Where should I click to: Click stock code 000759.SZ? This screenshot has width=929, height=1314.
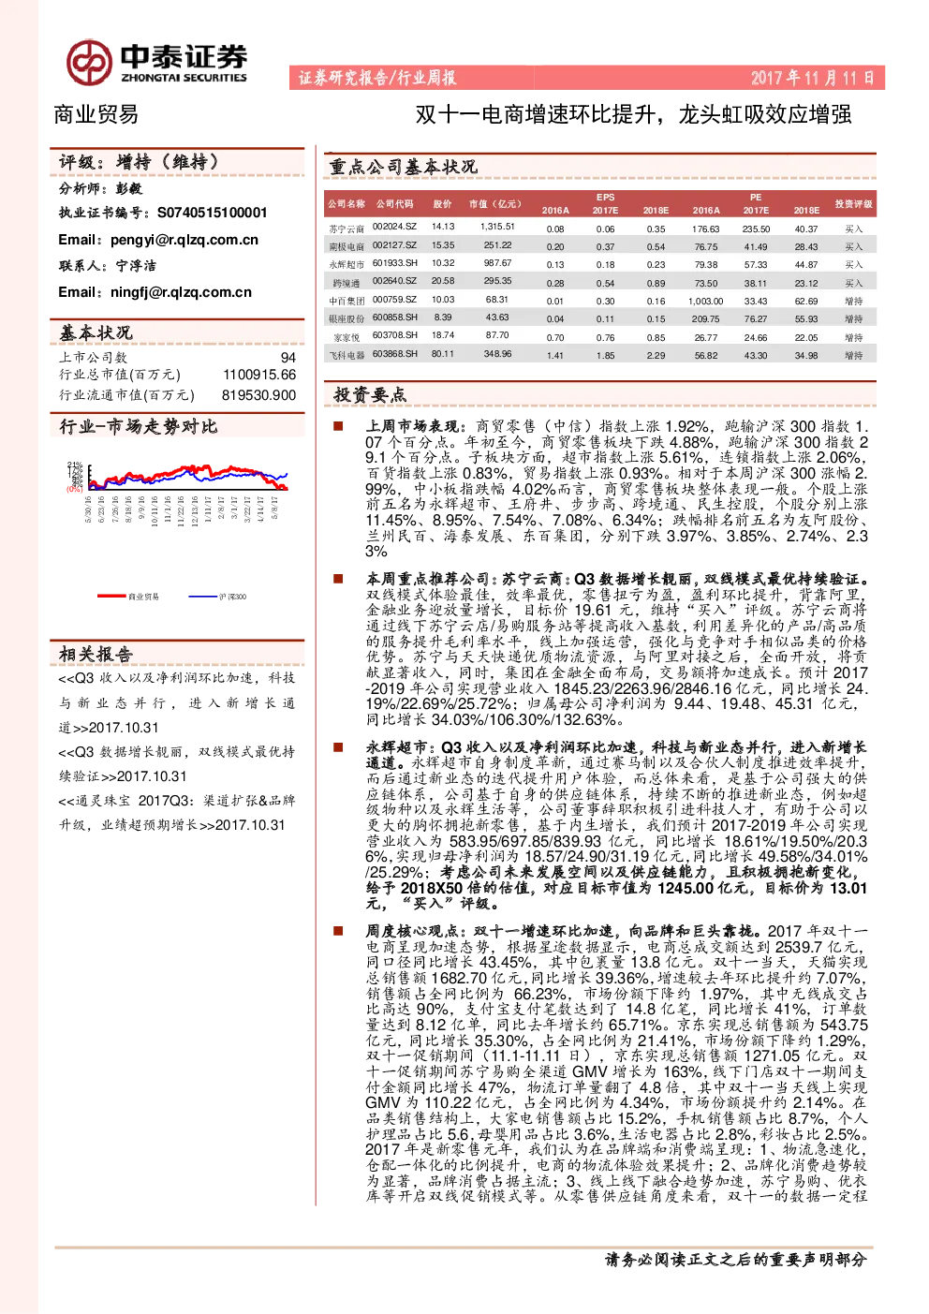tap(394, 300)
